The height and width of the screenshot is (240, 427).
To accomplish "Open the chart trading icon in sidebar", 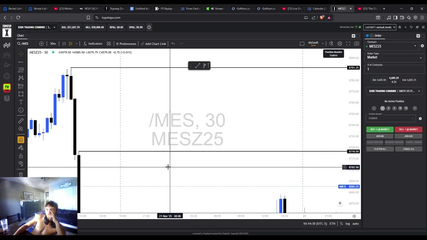I will coord(7,45).
